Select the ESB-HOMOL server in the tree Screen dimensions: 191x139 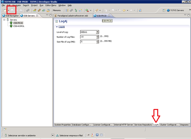click(x=19, y=26)
